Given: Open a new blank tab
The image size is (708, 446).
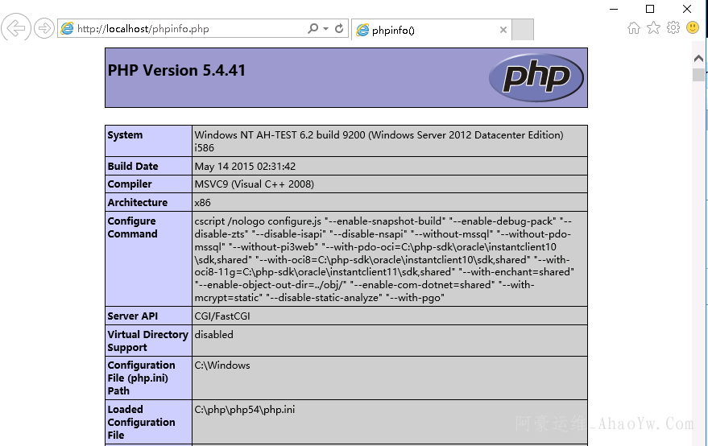Looking at the screenshot, I should [523, 30].
